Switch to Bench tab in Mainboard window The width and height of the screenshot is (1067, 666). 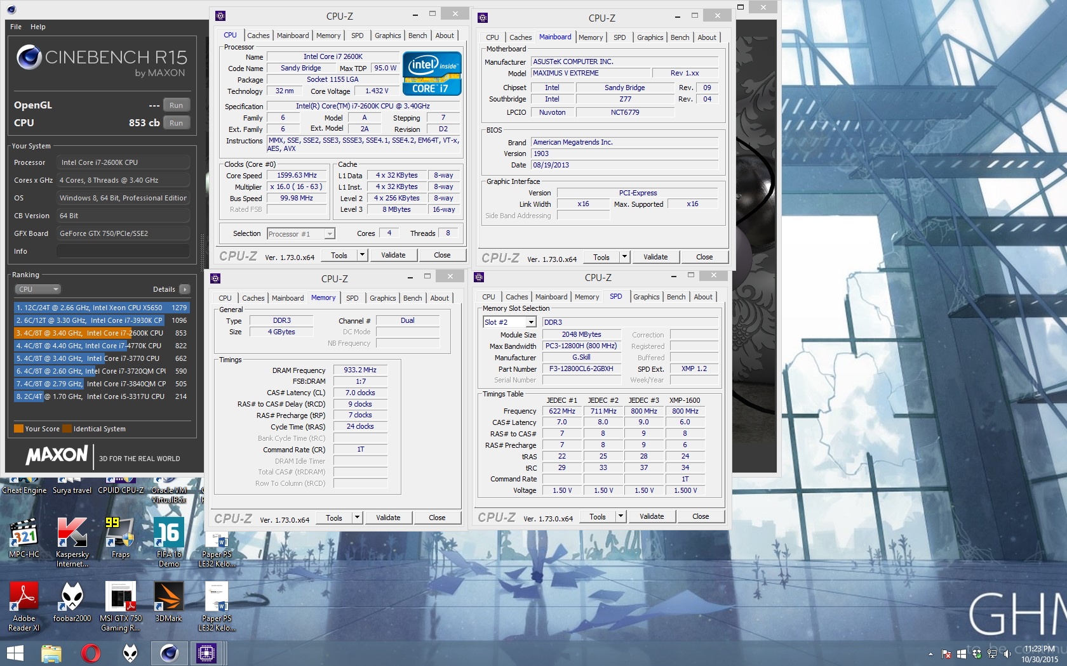pos(680,37)
